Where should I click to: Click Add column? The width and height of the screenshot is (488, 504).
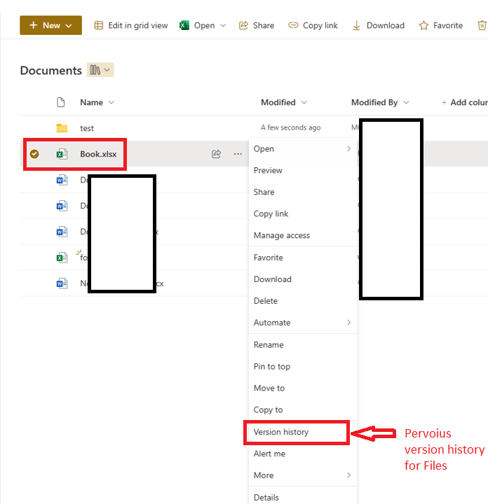tap(464, 102)
